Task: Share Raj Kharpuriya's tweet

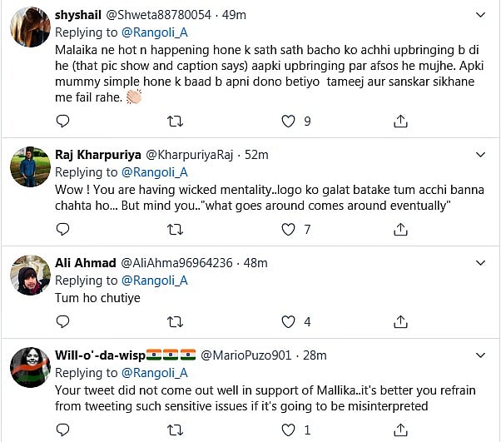Action: [400, 230]
